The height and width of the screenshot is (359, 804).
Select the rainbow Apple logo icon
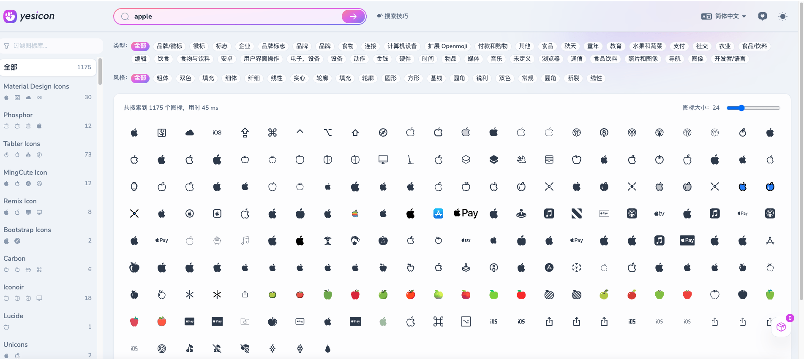[355, 213]
